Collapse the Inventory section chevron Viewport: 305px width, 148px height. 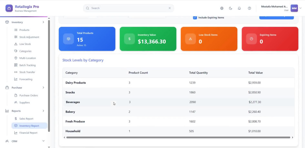(x=43, y=22)
